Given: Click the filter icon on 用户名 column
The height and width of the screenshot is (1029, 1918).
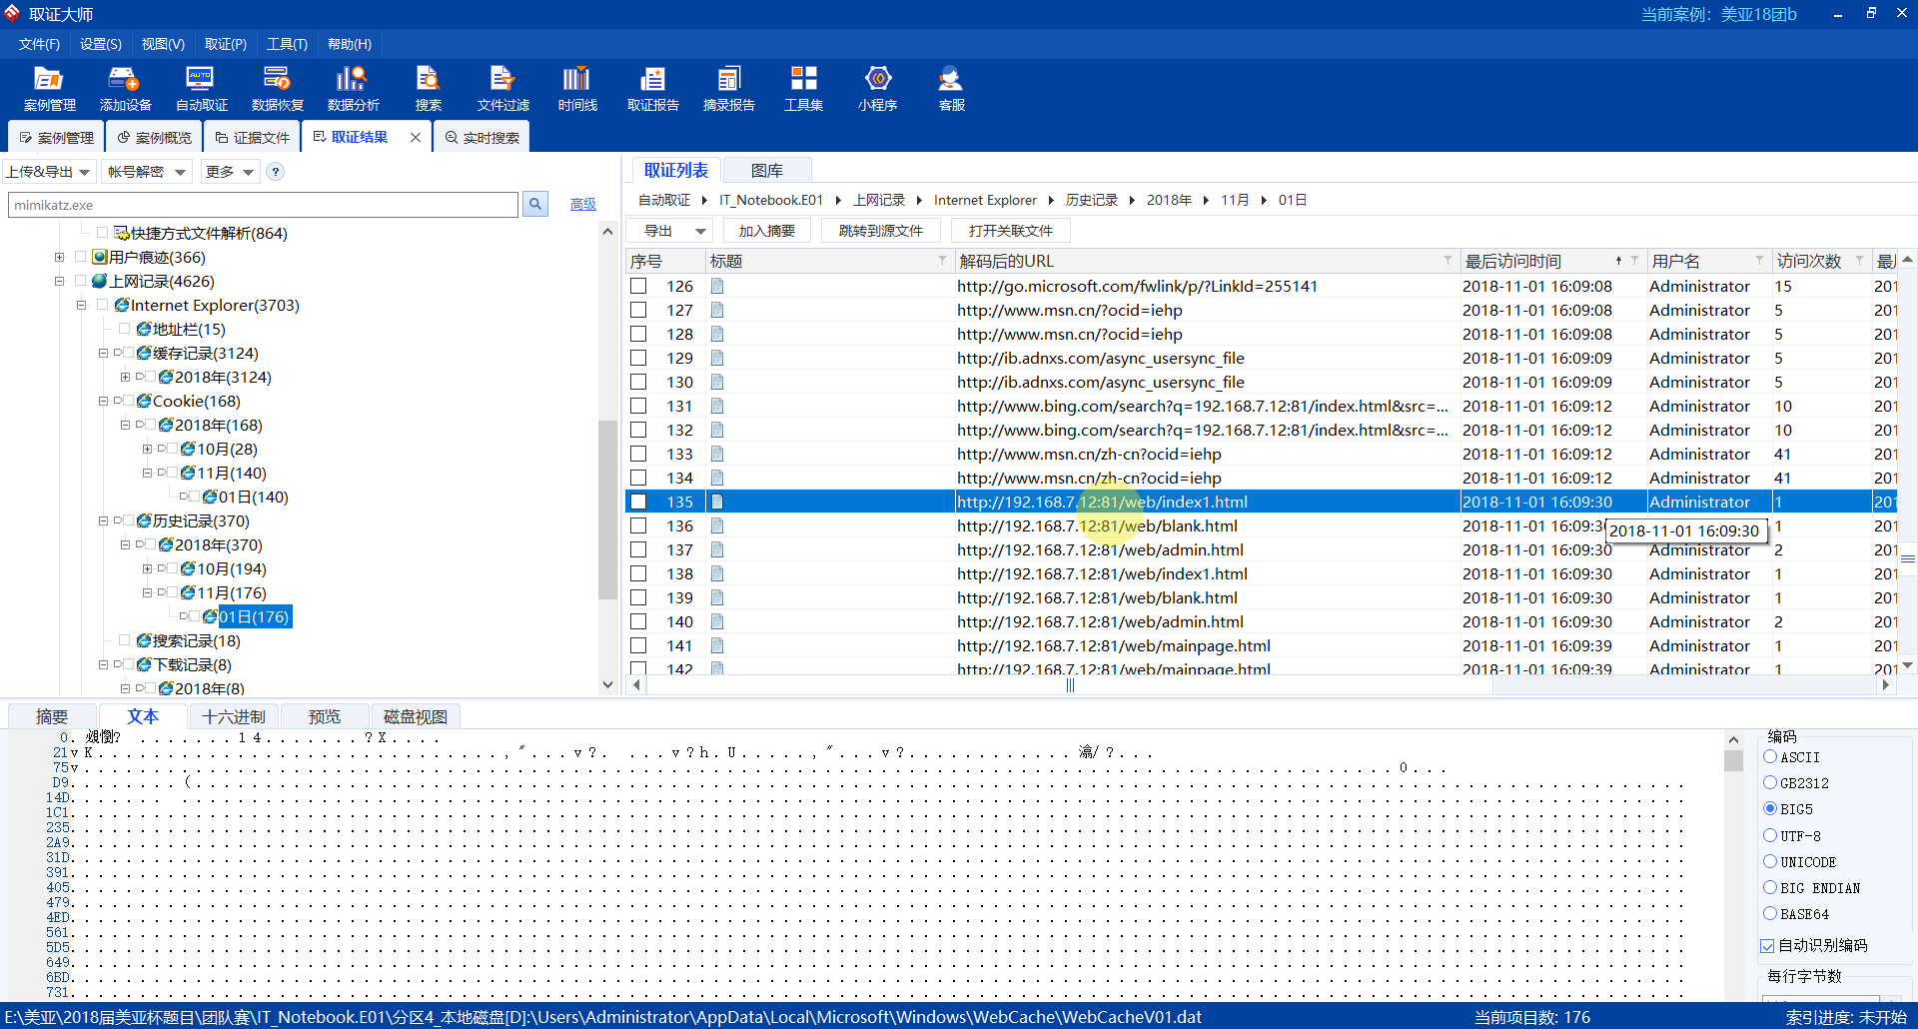Looking at the screenshot, I should (1759, 261).
